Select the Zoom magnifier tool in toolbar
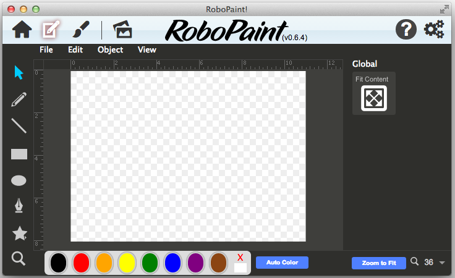 tap(19, 258)
